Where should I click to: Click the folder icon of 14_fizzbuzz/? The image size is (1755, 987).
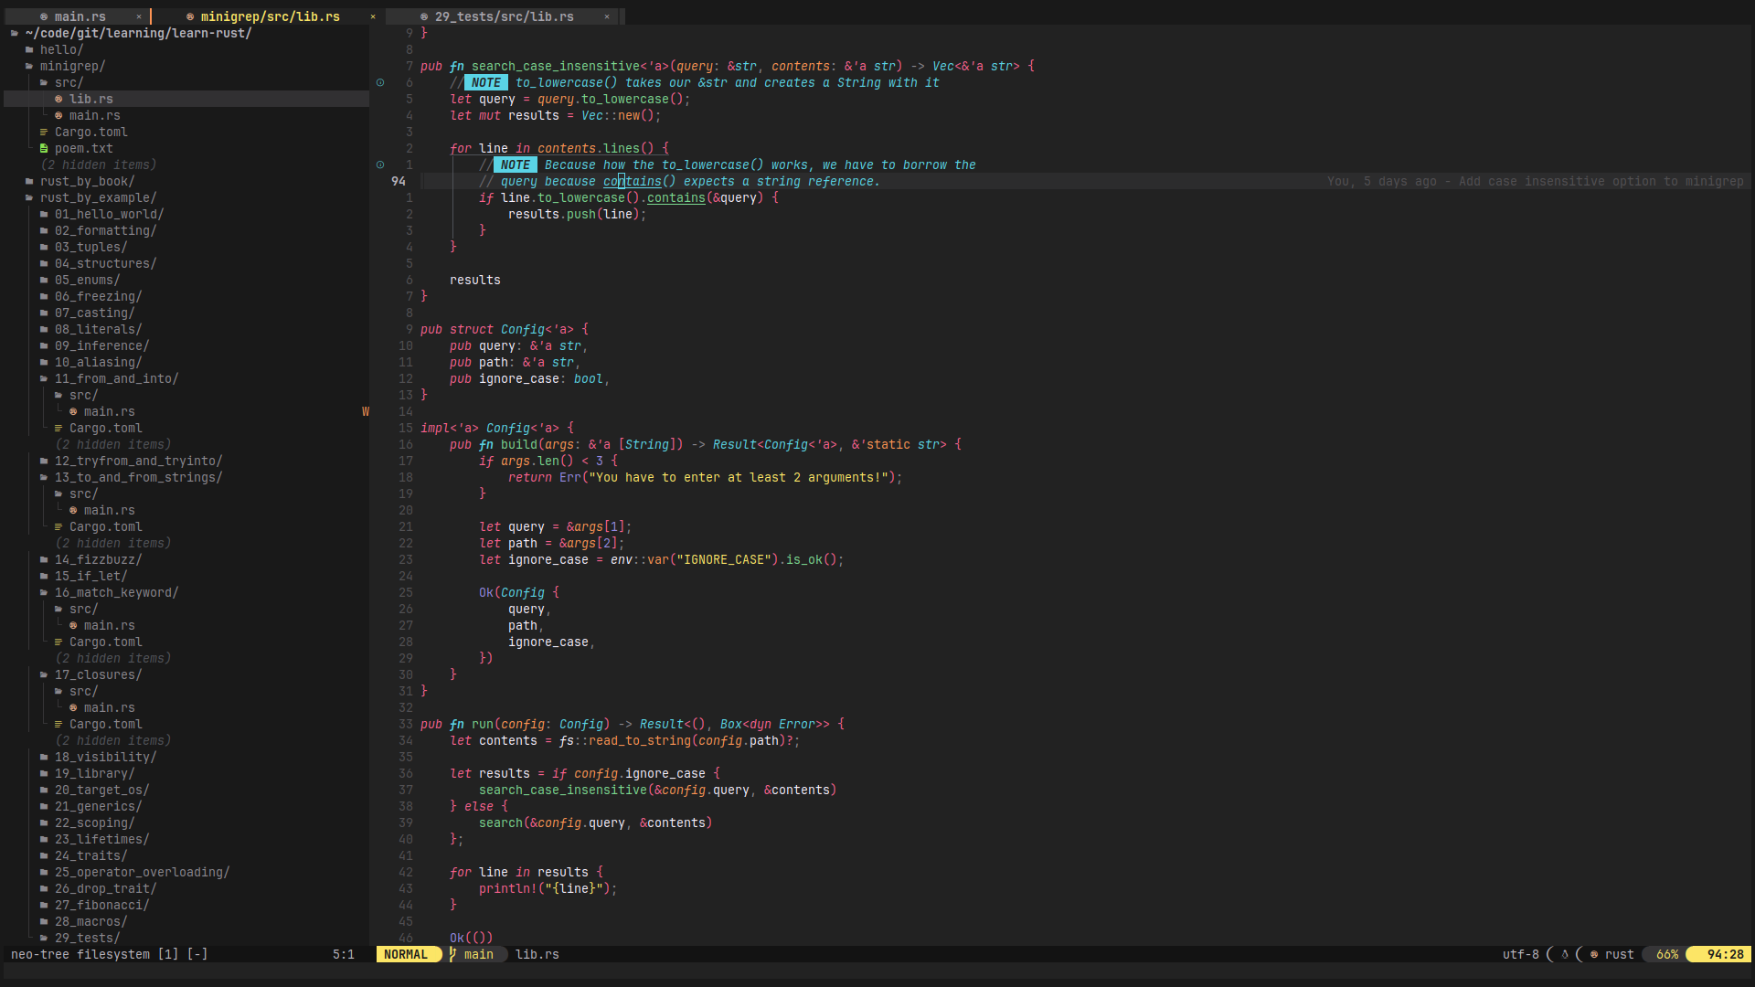(x=44, y=559)
